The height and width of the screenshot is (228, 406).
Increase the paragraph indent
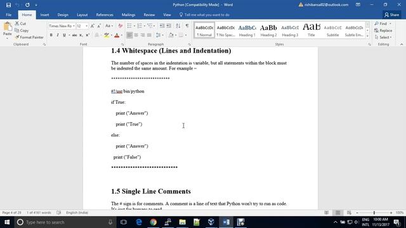(x=169, y=25)
